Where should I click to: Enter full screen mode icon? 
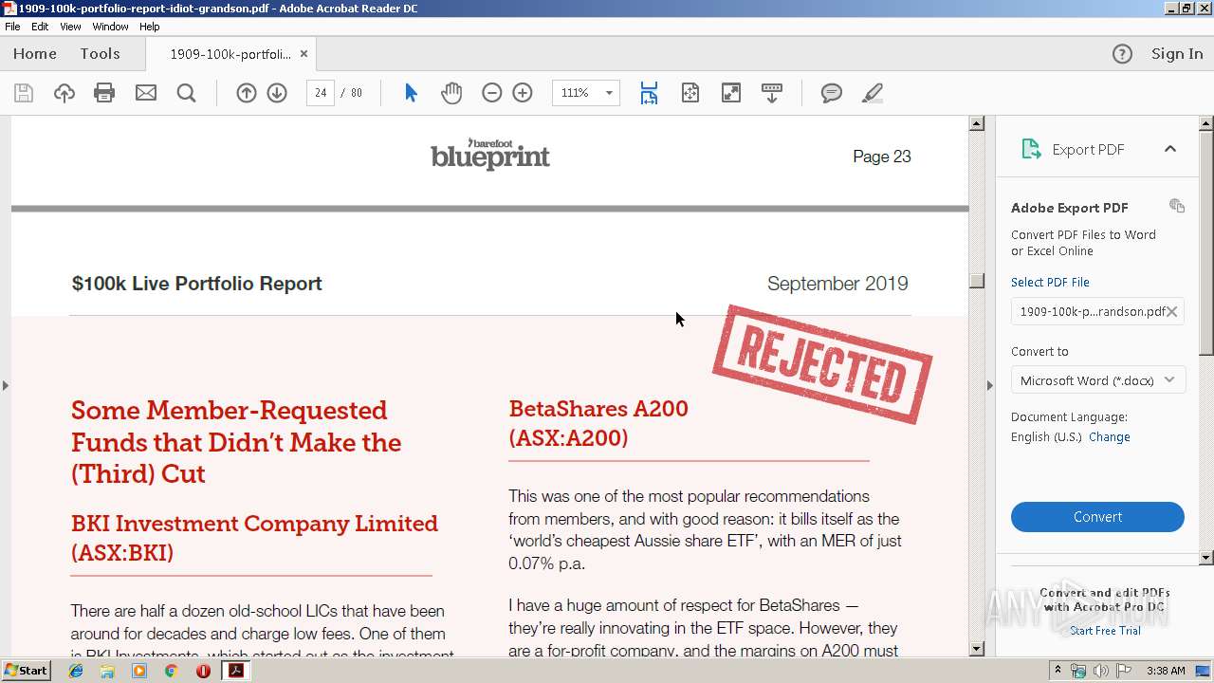(x=731, y=93)
